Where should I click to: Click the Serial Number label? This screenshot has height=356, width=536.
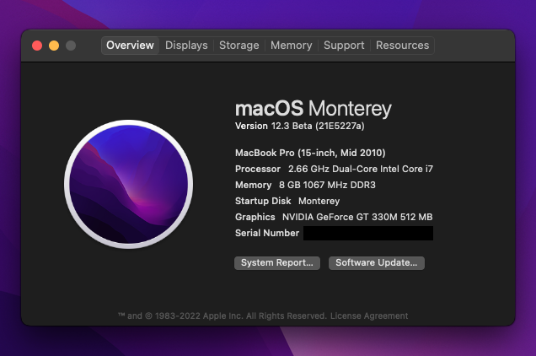click(x=267, y=233)
